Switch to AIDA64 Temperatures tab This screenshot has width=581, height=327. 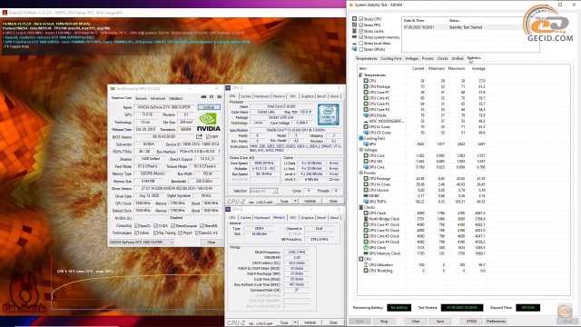point(366,58)
